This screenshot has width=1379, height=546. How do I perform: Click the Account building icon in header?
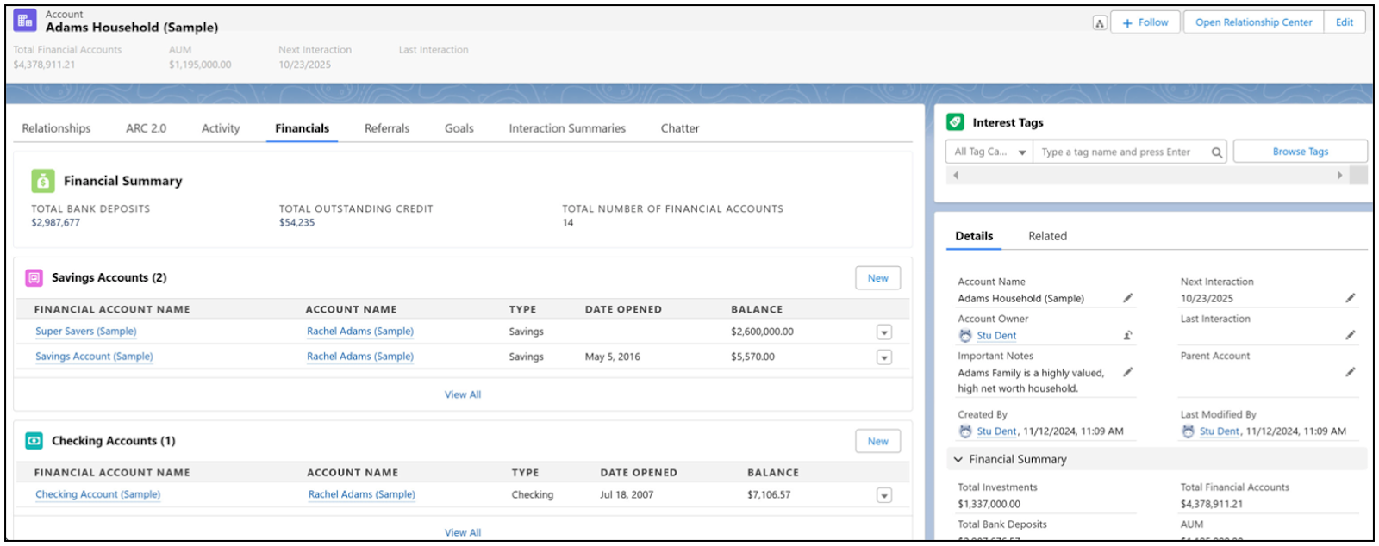click(25, 20)
